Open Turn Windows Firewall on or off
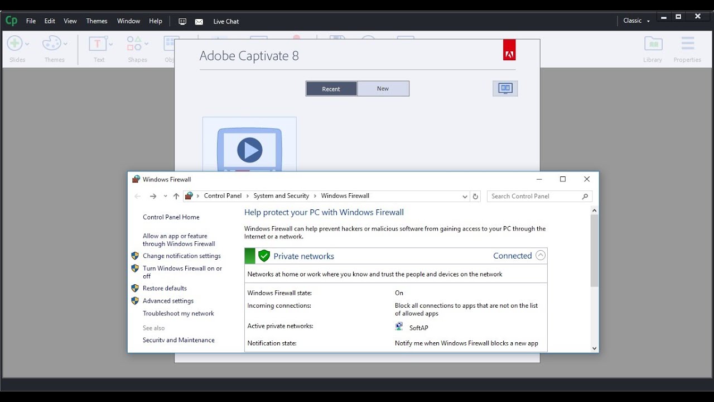Image resolution: width=714 pixels, height=402 pixels. tap(182, 272)
